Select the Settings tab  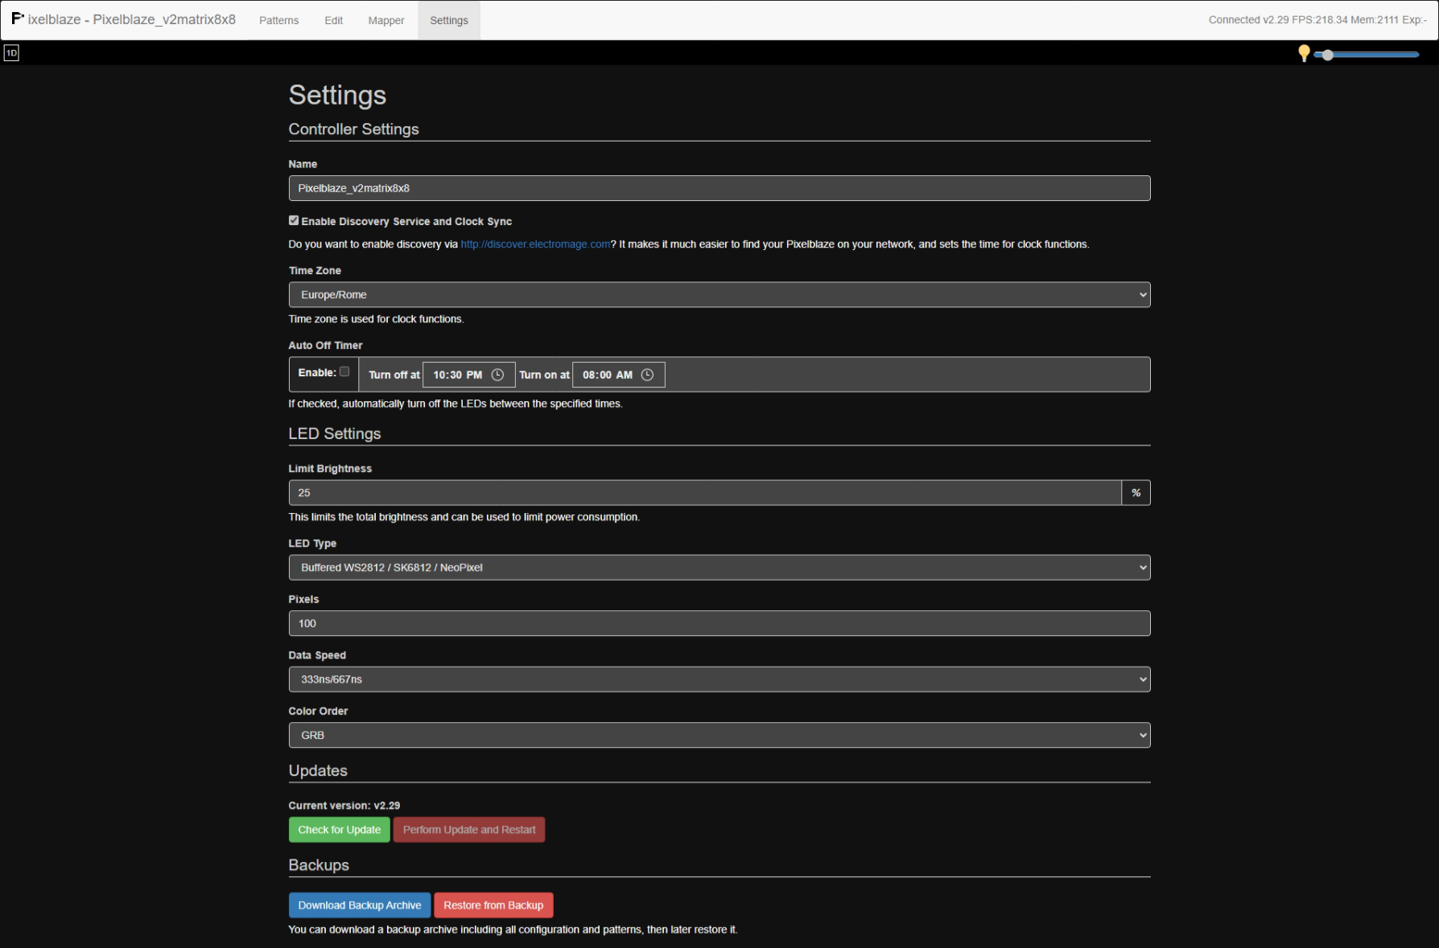[x=449, y=20]
